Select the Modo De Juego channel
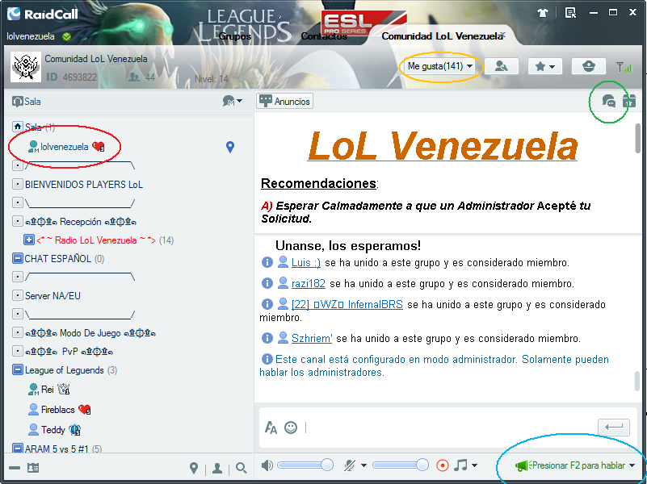The width and height of the screenshot is (647, 484). [90, 333]
